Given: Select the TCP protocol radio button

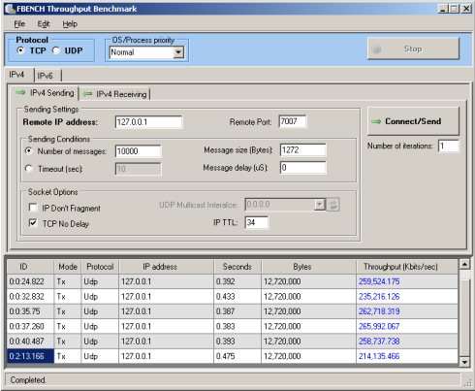Looking at the screenshot, I should (20, 50).
